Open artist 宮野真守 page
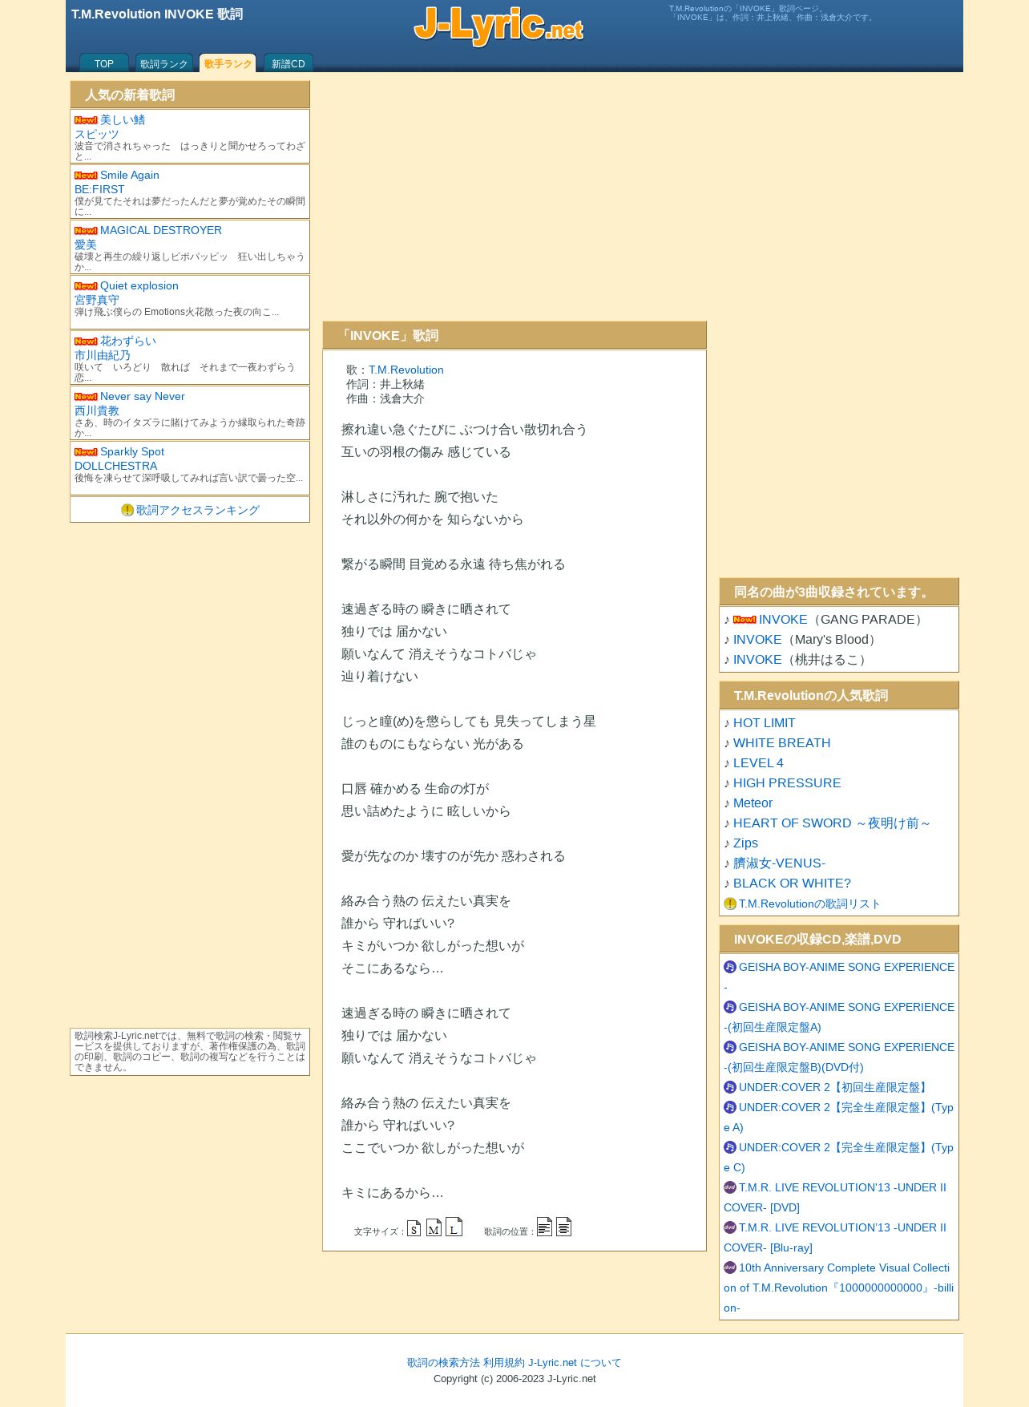Viewport: 1029px width, 1407px height. point(97,300)
